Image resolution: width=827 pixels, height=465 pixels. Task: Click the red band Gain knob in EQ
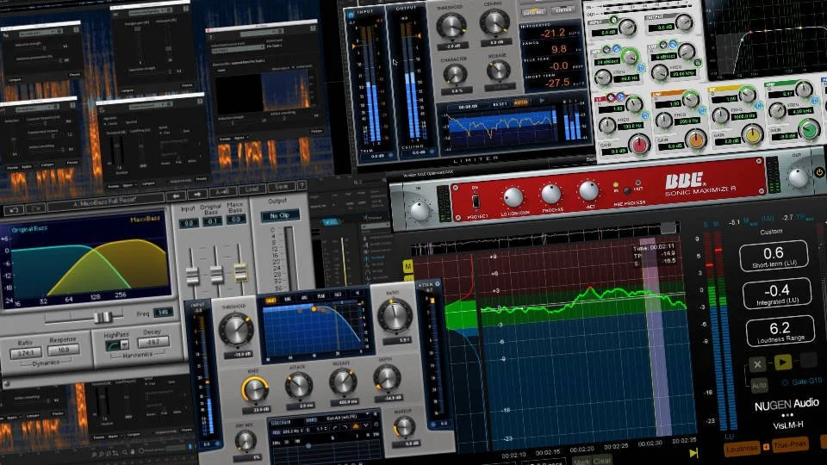point(639,145)
